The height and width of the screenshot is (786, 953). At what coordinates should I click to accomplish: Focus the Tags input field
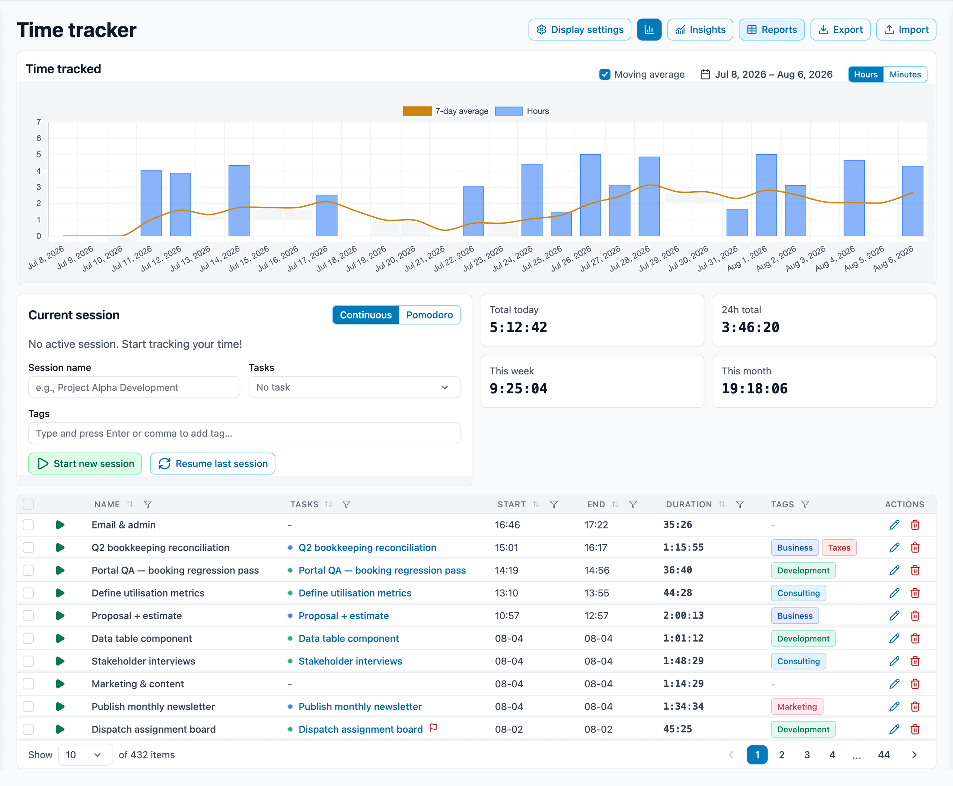tap(244, 433)
